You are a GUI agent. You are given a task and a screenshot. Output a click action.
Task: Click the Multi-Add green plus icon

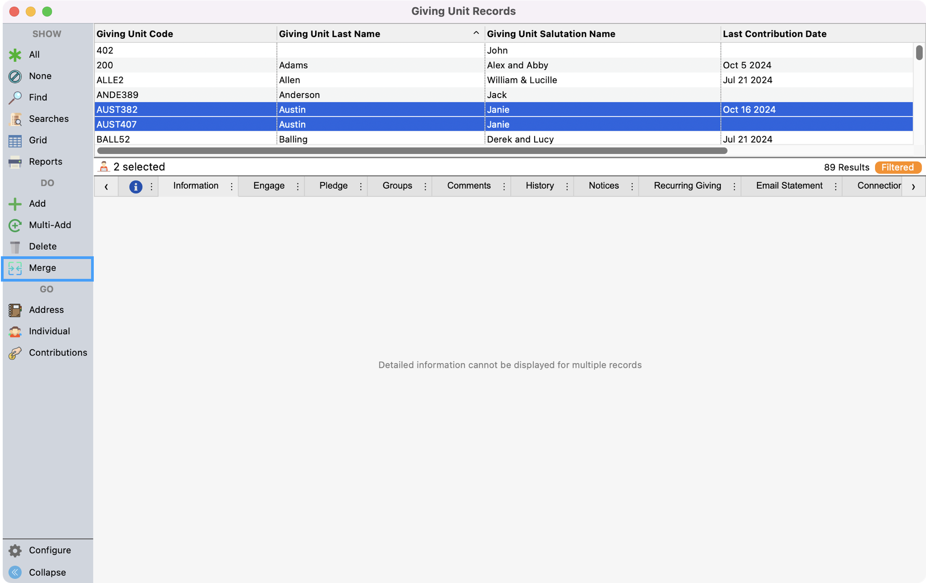[x=15, y=225]
